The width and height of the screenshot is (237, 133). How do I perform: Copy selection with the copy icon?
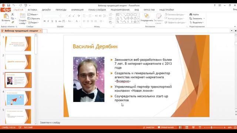click(12, 18)
